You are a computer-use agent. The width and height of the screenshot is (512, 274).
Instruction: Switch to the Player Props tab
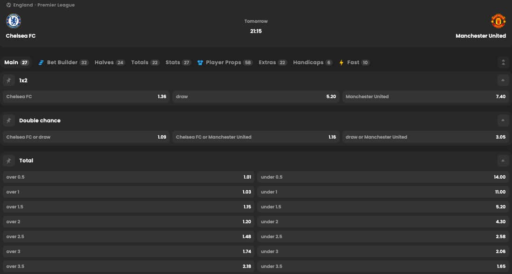click(225, 62)
